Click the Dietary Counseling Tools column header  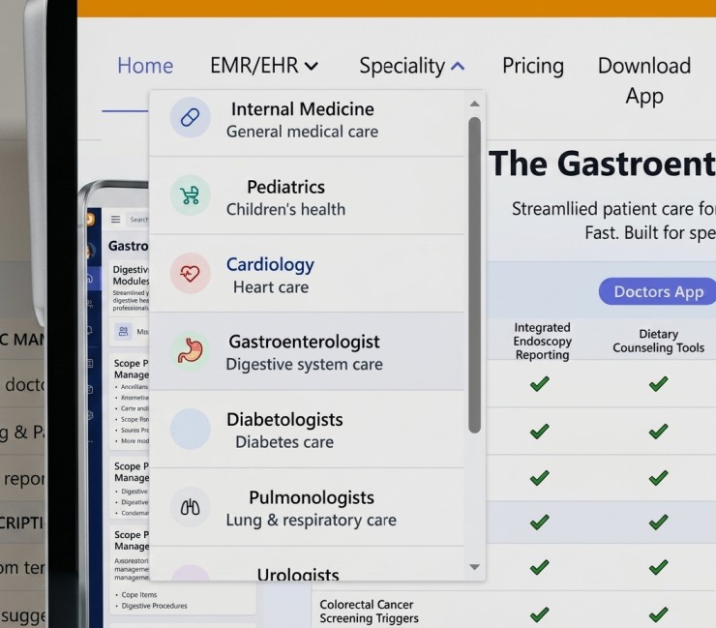point(658,342)
